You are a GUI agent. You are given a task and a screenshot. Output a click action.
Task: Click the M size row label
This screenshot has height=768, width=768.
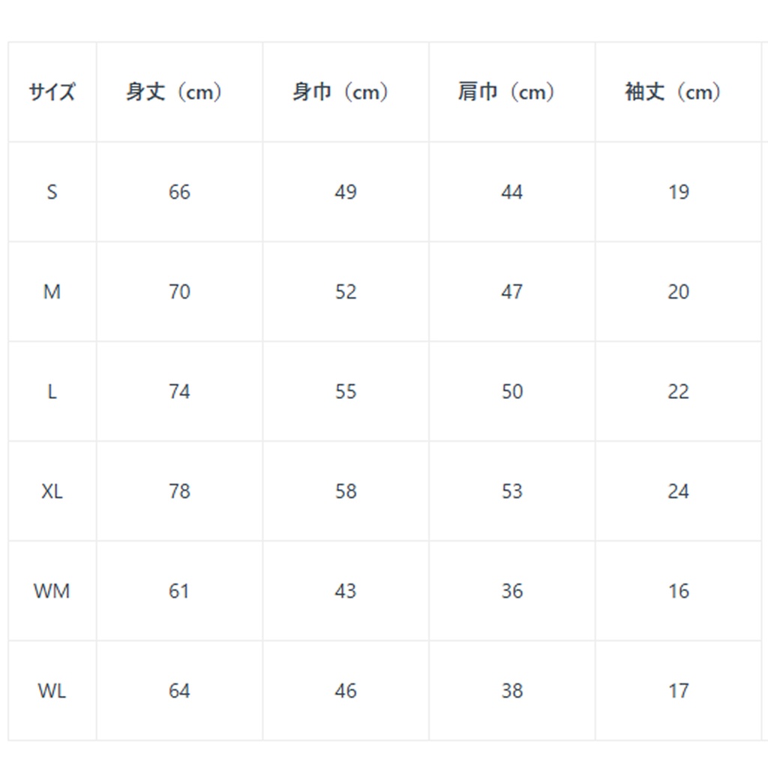pyautogui.click(x=52, y=292)
